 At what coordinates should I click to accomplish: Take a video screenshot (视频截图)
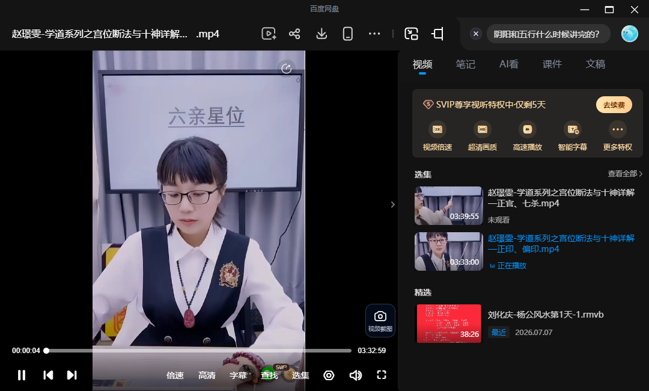[x=380, y=321]
